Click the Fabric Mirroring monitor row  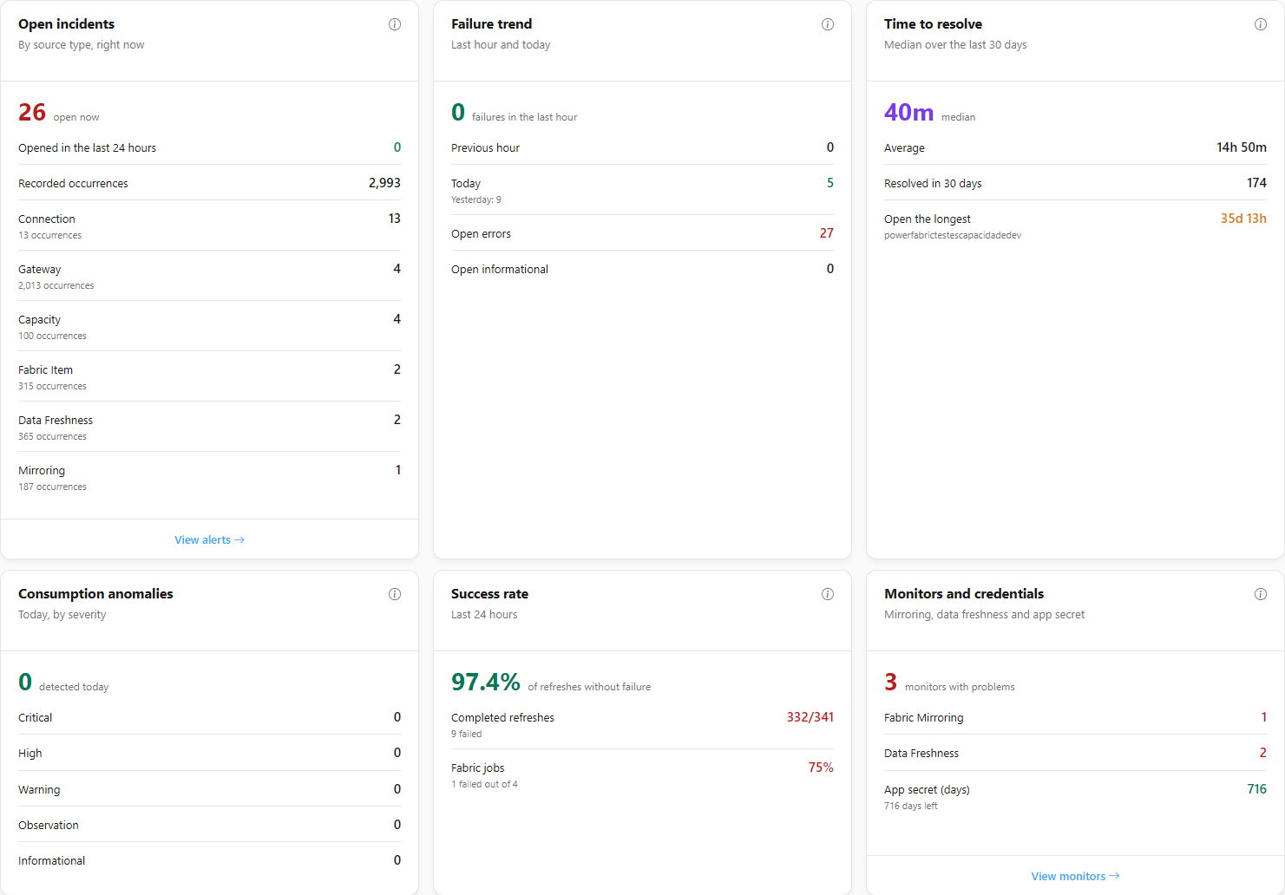tap(1075, 717)
